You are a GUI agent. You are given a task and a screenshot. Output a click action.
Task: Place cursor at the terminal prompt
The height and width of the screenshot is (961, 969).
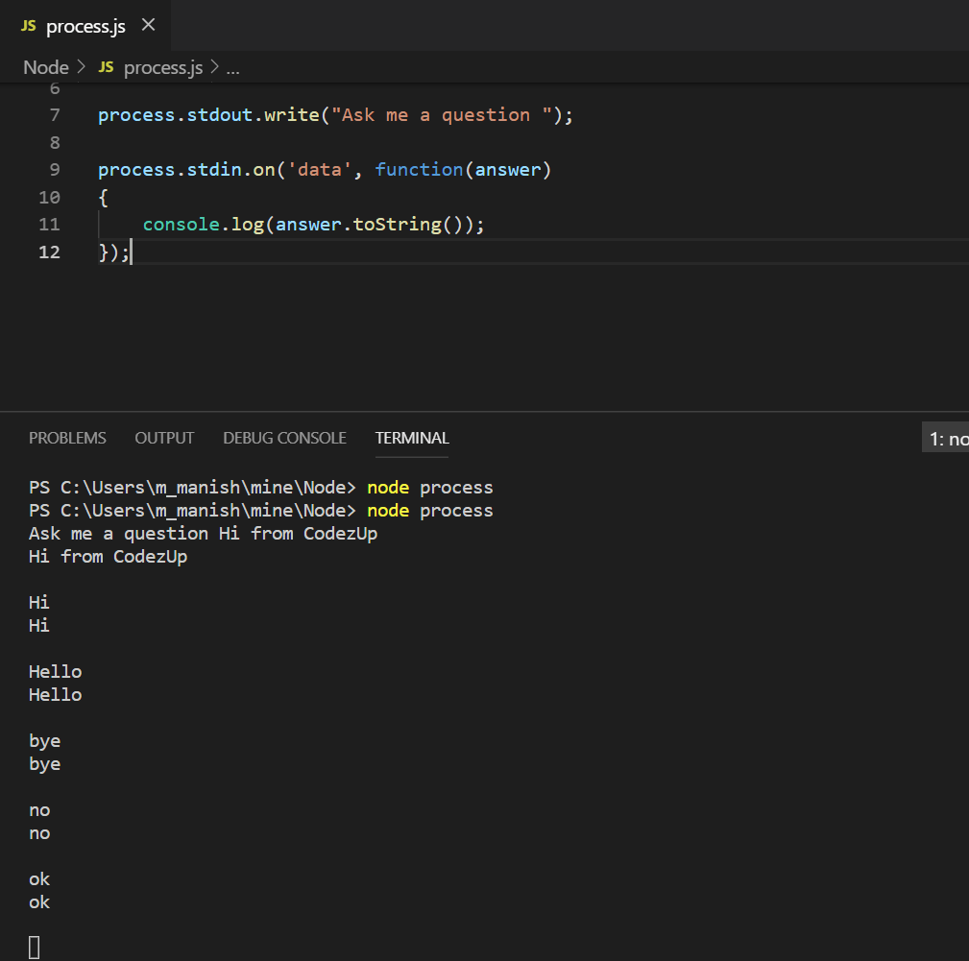34,947
